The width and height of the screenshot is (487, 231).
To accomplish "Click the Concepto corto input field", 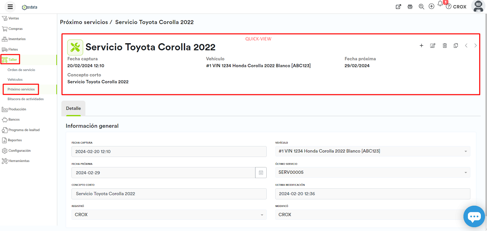I will [169, 194].
